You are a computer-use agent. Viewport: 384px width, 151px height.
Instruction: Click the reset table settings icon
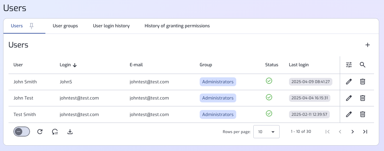[55, 131]
